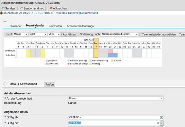Click warning icon beside Zeitraum message
The height and width of the screenshot is (127, 185).
[1, 13]
